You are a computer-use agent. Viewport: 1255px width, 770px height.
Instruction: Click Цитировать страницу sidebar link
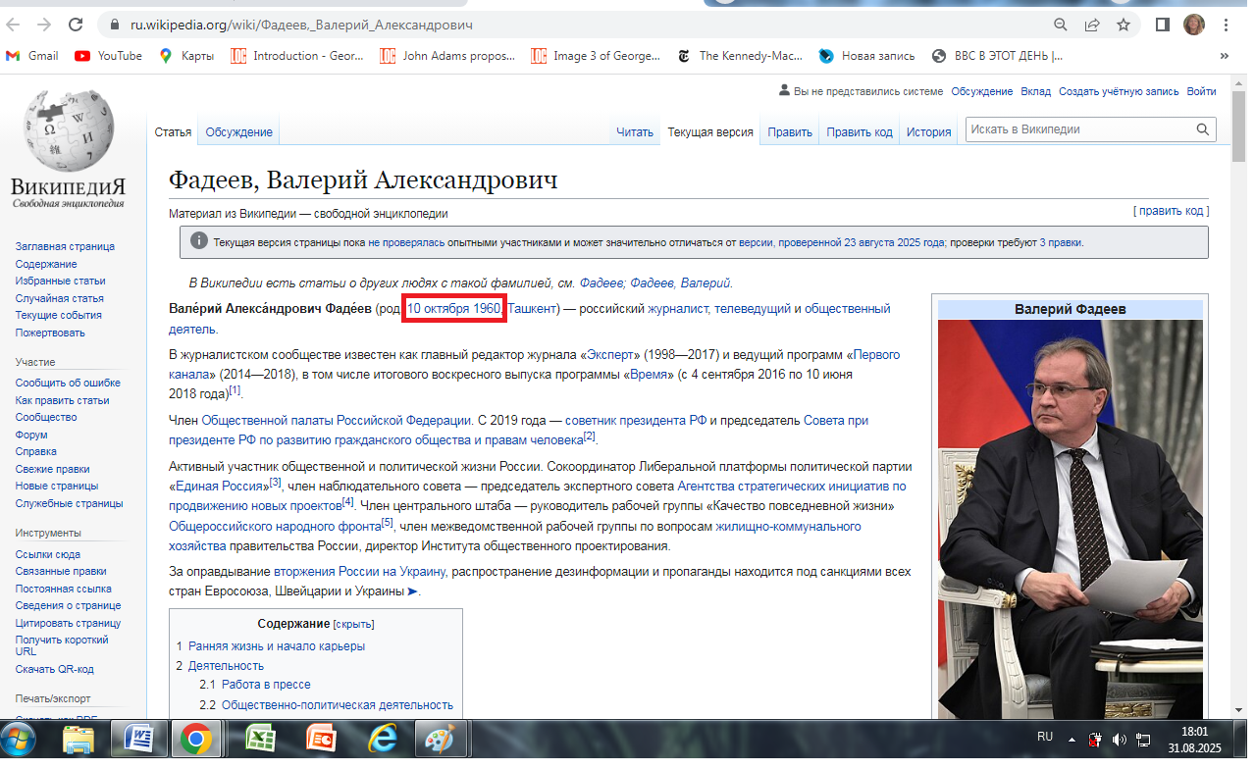pos(68,623)
